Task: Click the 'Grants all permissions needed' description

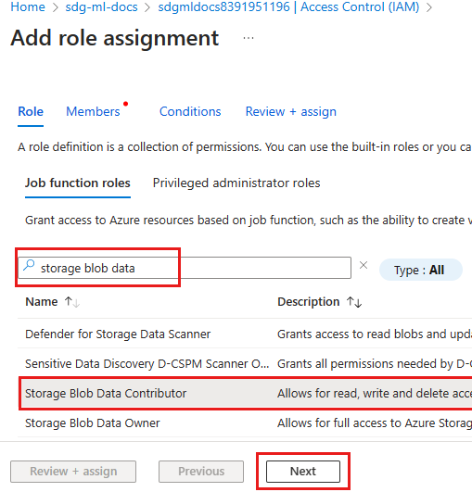Action: pyautogui.click(x=375, y=364)
